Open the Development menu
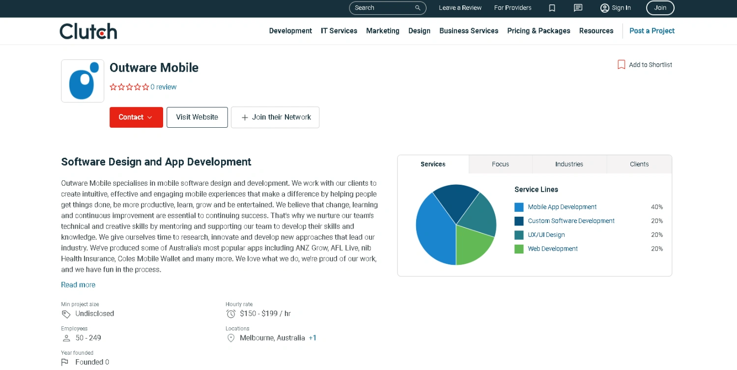This screenshot has height=370, width=737. pyautogui.click(x=290, y=31)
